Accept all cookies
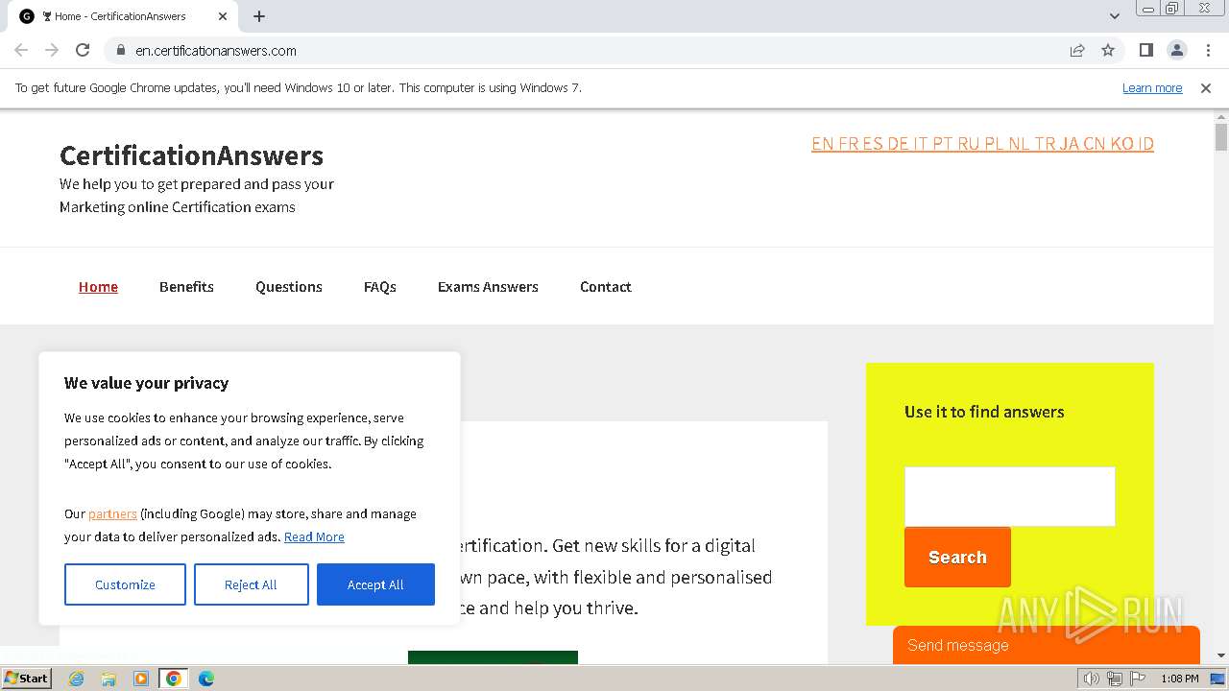The width and height of the screenshot is (1229, 691). click(375, 584)
